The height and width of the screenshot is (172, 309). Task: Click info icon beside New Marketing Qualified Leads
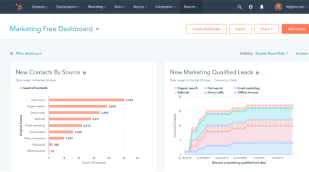(x=257, y=73)
